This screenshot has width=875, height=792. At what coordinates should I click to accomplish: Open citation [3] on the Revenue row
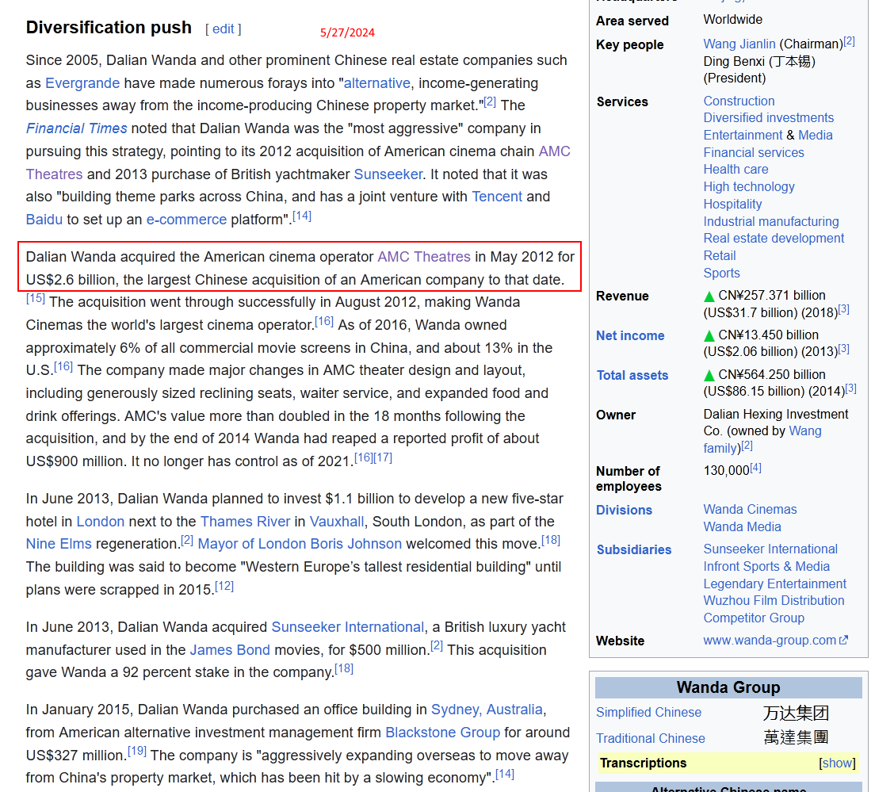[x=844, y=309]
